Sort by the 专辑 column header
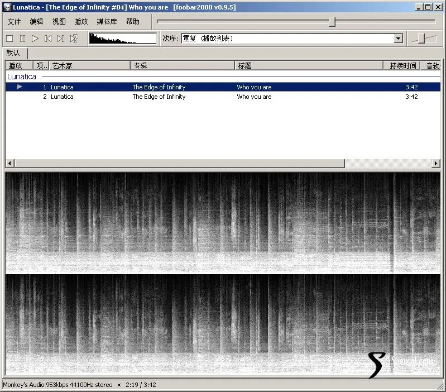This screenshot has height=392, width=446. (183, 66)
